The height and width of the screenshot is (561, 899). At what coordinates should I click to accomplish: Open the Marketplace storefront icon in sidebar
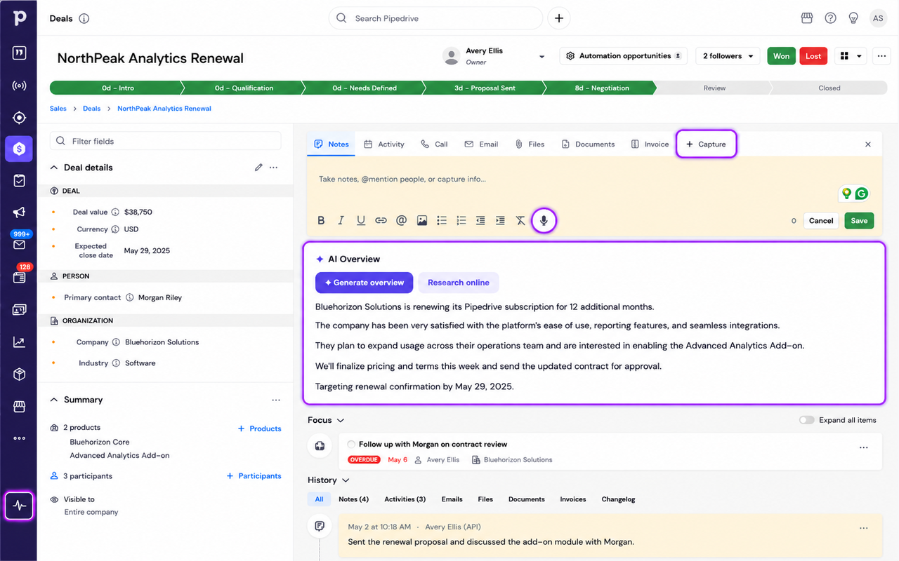[19, 407]
